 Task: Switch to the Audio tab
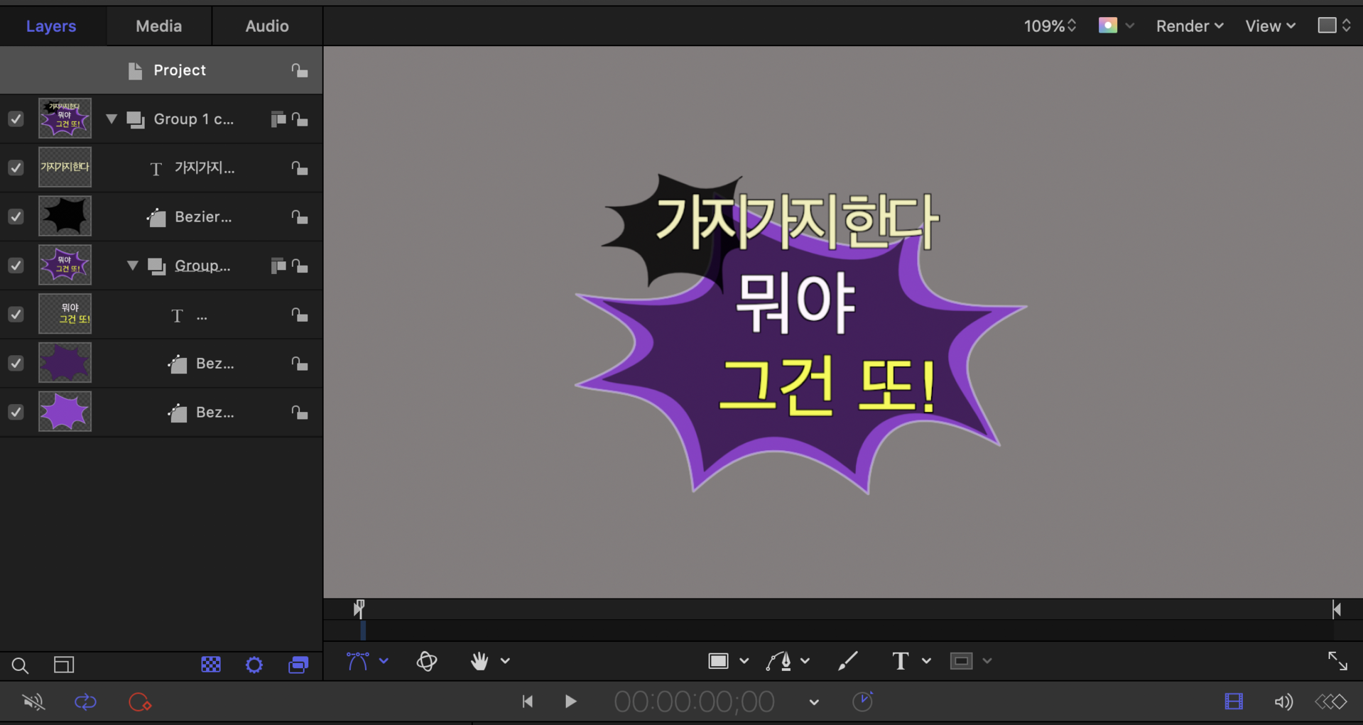(x=266, y=26)
